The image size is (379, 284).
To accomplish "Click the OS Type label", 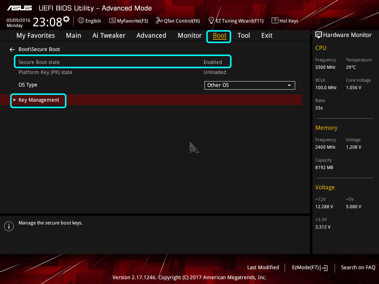I will (x=28, y=85).
